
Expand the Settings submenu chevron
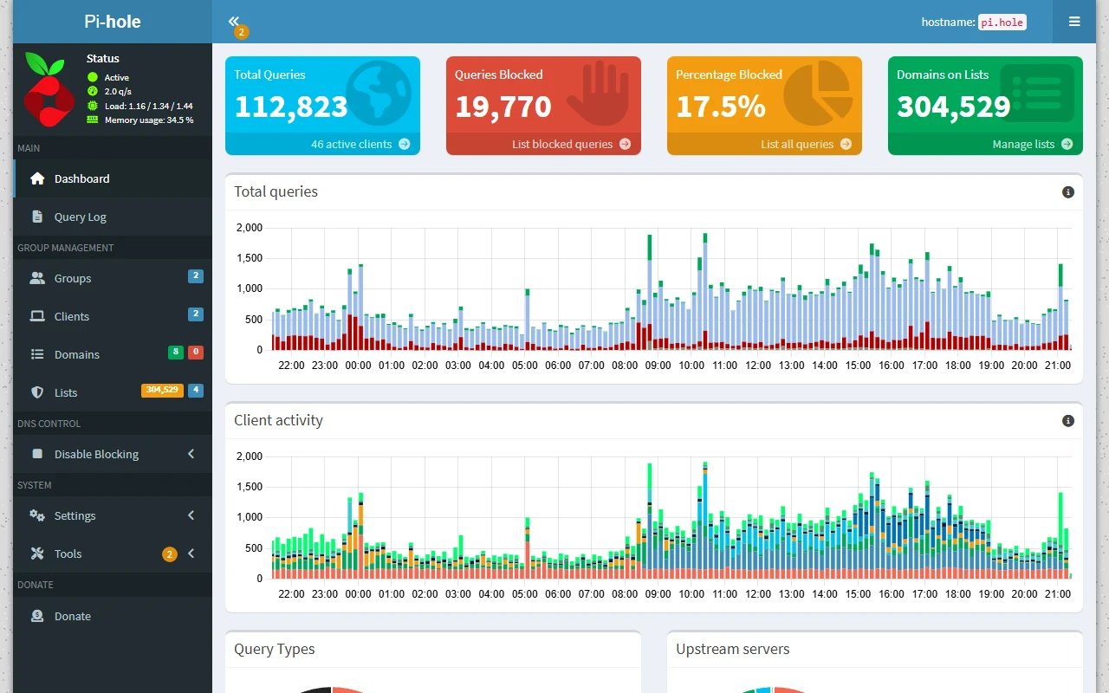(x=191, y=515)
